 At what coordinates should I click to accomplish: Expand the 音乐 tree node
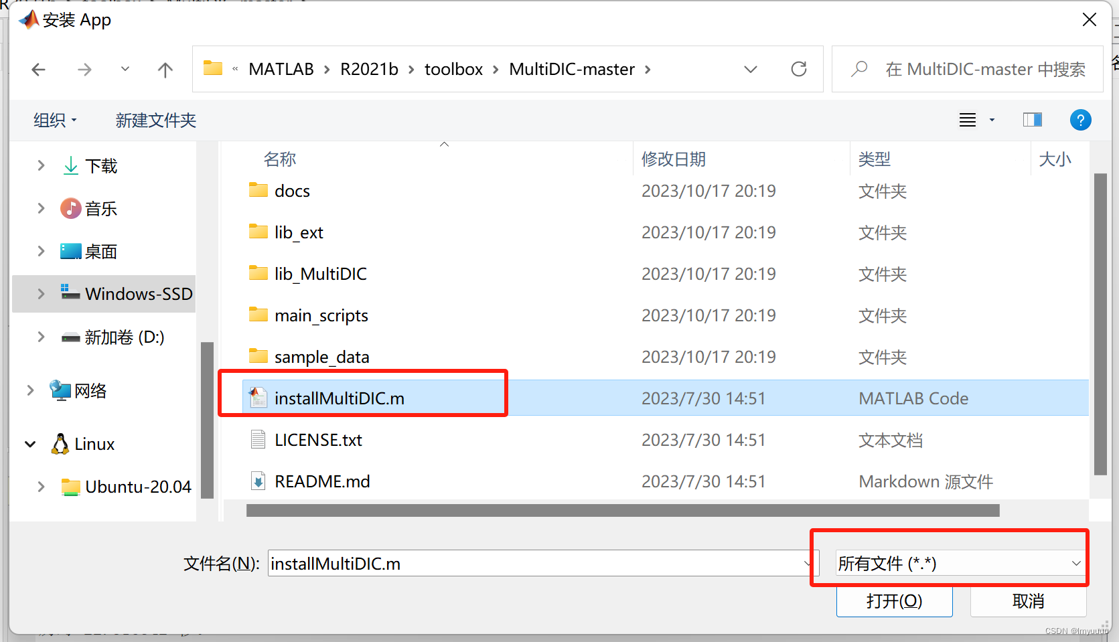pyautogui.click(x=41, y=208)
